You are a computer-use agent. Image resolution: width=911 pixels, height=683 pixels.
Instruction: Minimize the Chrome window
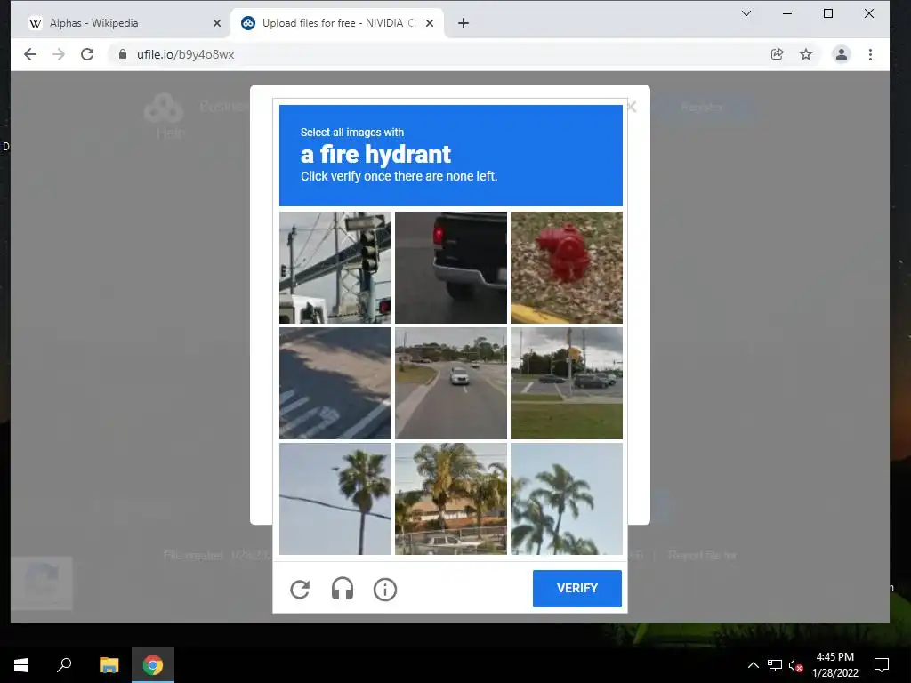tap(787, 13)
